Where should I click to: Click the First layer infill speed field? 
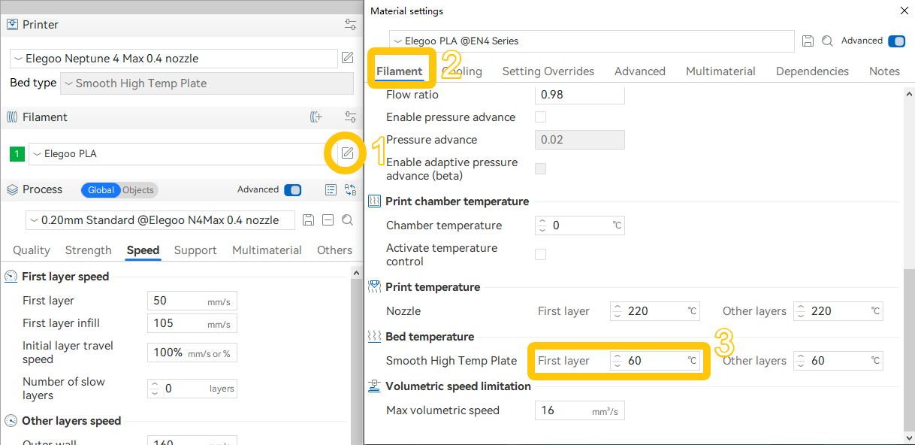(192, 323)
